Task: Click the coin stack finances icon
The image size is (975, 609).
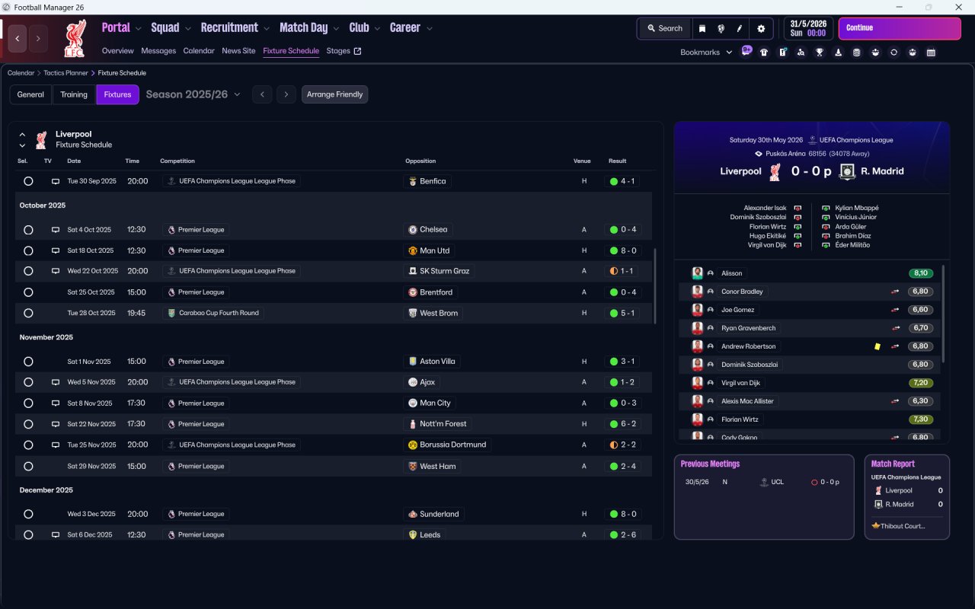Action: point(857,53)
